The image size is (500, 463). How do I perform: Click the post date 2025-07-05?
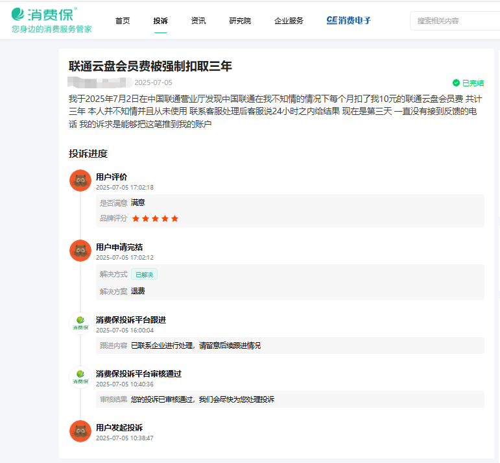coord(154,82)
